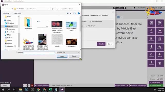The image size is (165, 92).
Task: Open the notifications bell in Kotobee
Action: pyautogui.click(x=134, y=8)
